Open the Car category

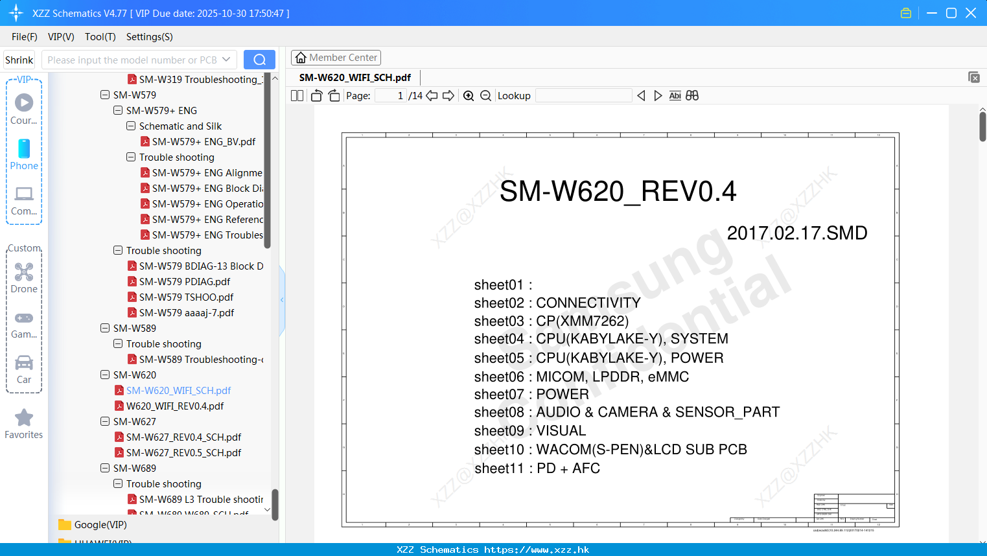point(24,369)
